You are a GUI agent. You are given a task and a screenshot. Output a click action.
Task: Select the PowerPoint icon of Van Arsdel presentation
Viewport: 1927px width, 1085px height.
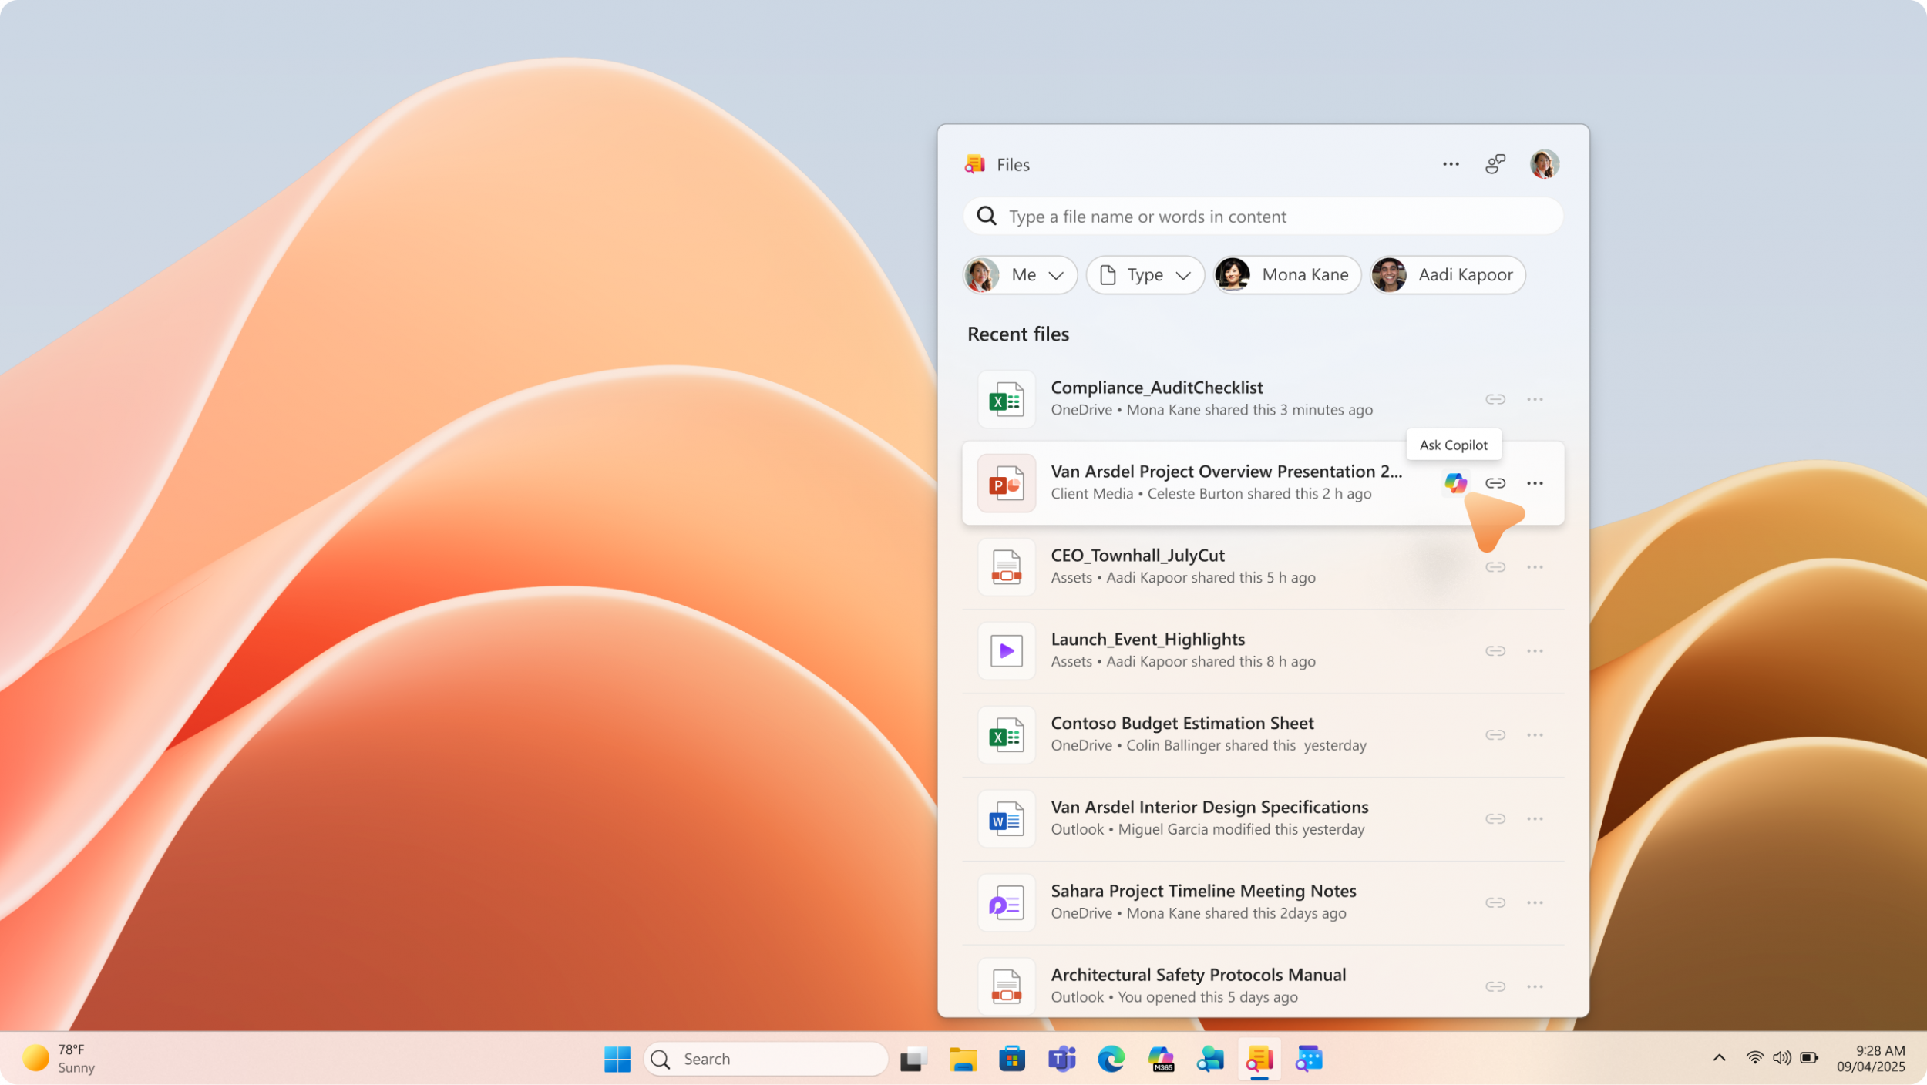point(1006,483)
